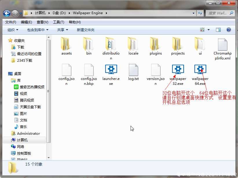Open the bin folder
The image size is (238, 178).
[89, 46]
